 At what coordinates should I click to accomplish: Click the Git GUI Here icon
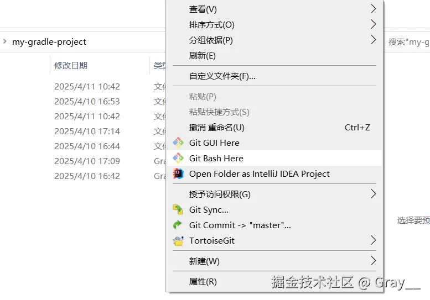178,143
